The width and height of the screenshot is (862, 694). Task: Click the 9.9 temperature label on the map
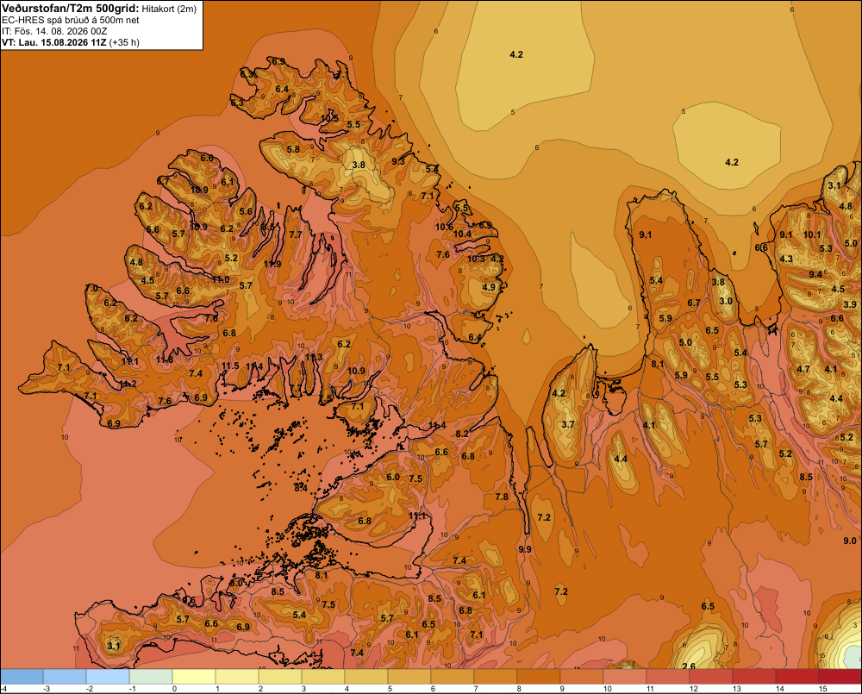(x=525, y=549)
